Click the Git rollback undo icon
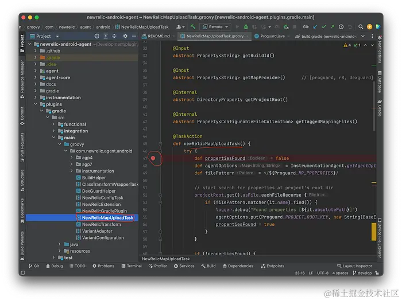Screen dimensions: 402x301 350,26
